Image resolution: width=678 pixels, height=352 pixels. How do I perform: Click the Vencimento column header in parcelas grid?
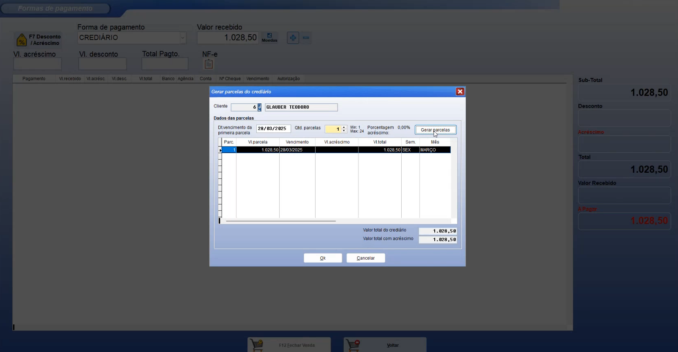point(297,142)
